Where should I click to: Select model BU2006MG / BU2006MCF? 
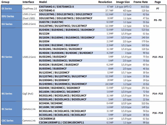click(54, 80)
